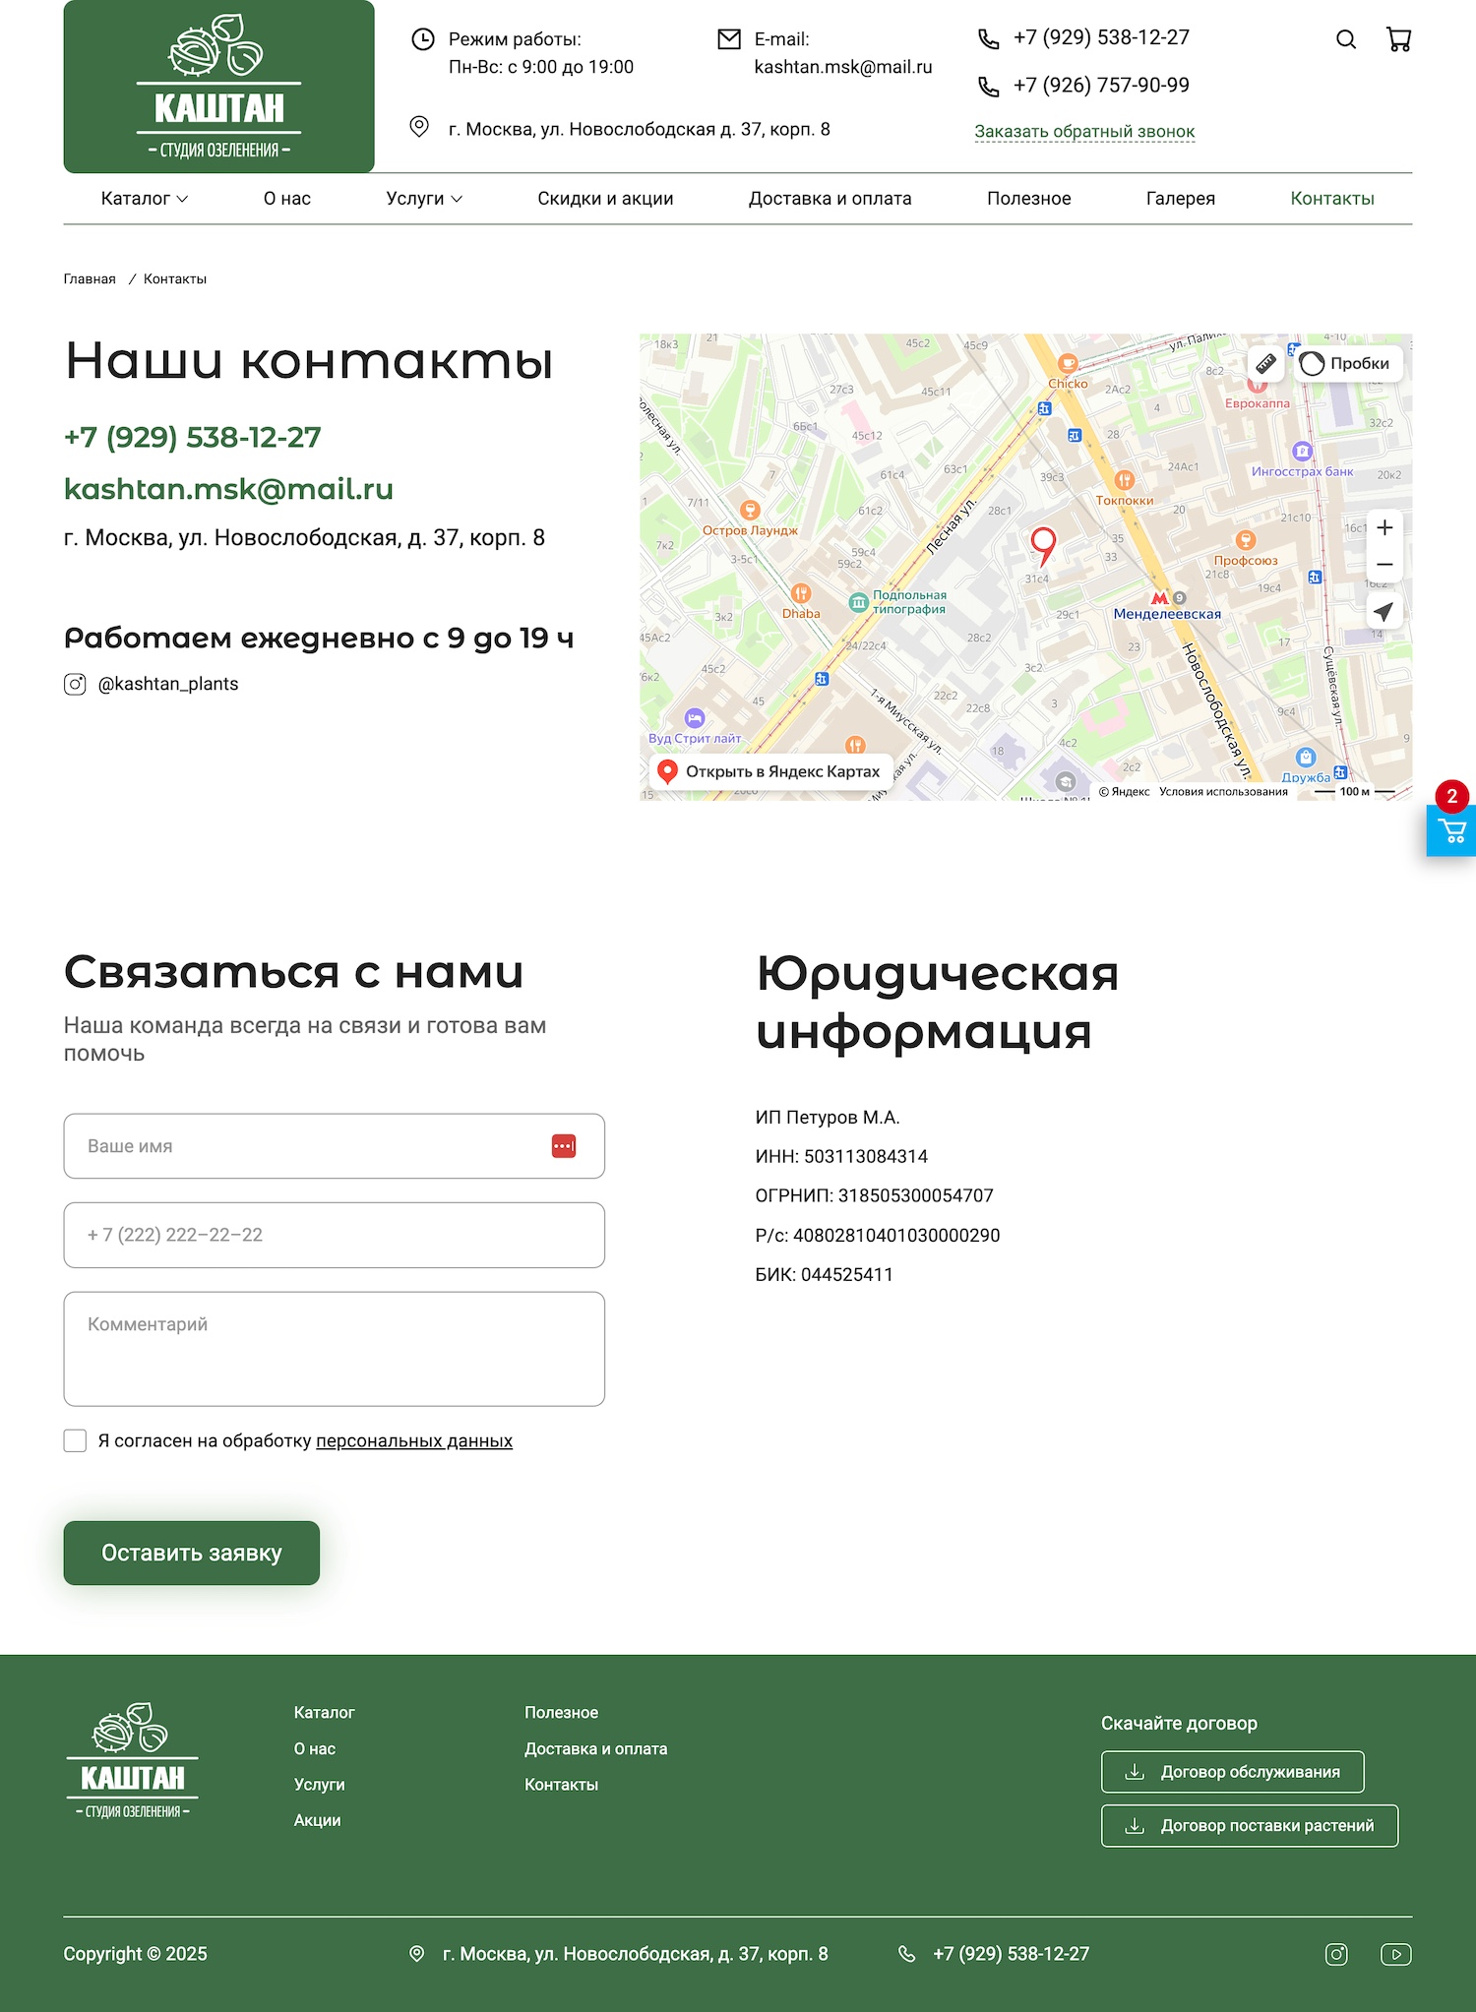
Task: Check the personal data consent checkbox
Action: 75,1440
